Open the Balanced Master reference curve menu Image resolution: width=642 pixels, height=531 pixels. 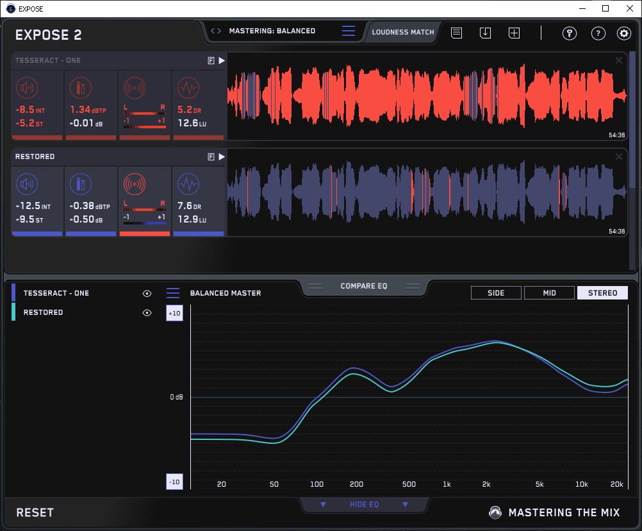point(173,293)
